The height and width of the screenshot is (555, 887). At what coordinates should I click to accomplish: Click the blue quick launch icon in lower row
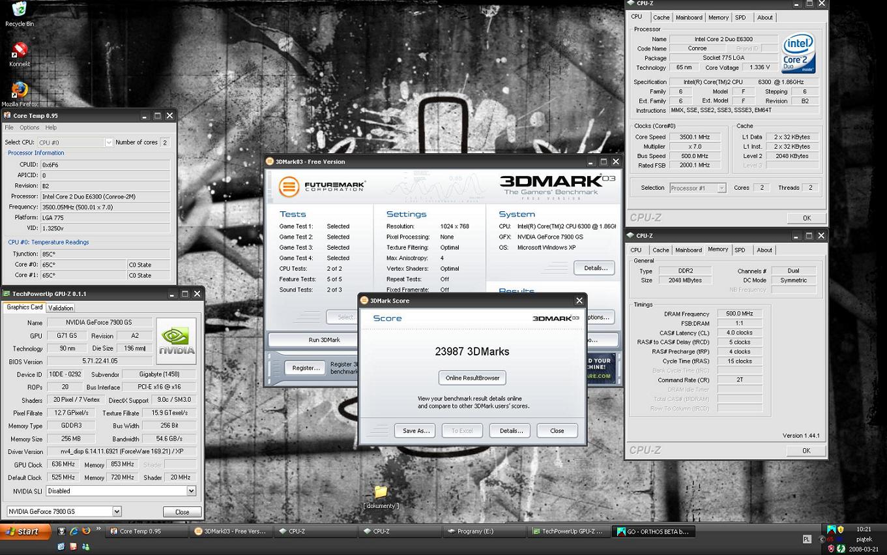[61, 547]
